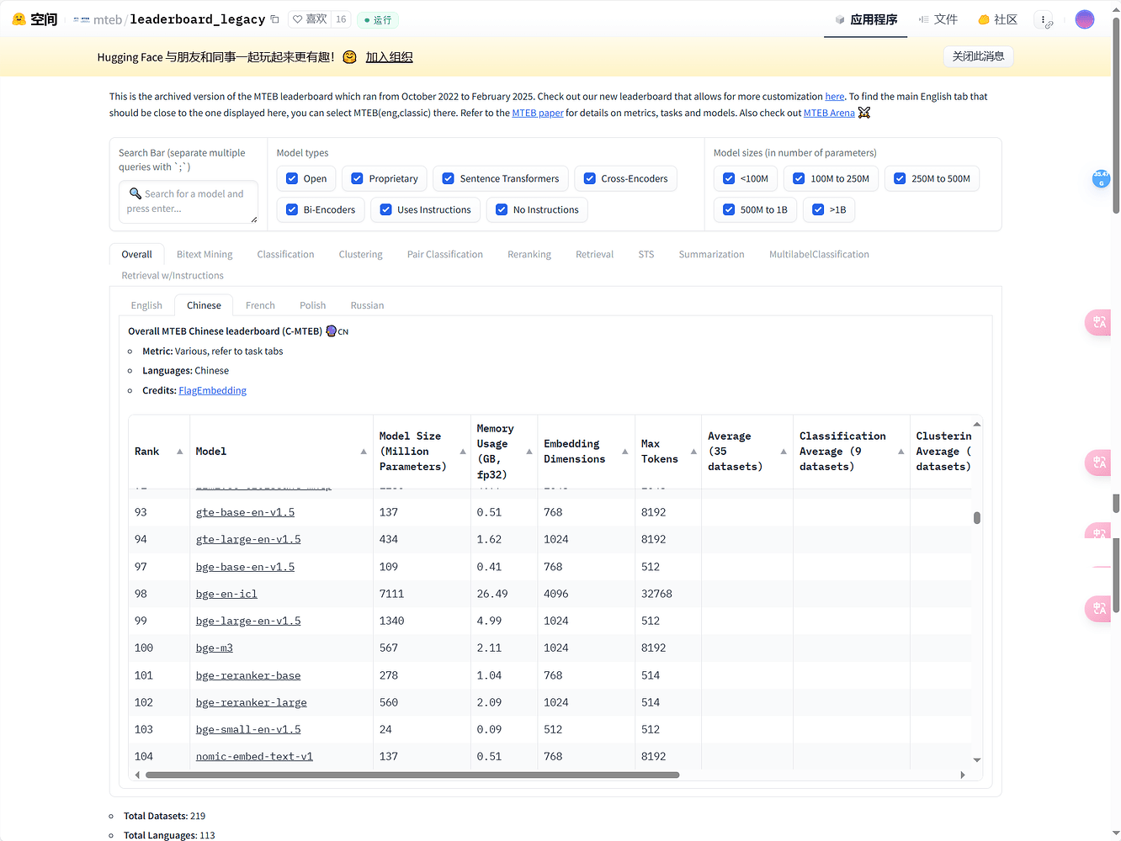Click the Hugging Face logo icon
1121x841 pixels.
[19, 19]
